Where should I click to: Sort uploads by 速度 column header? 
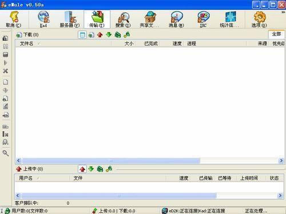click(x=178, y=178)
